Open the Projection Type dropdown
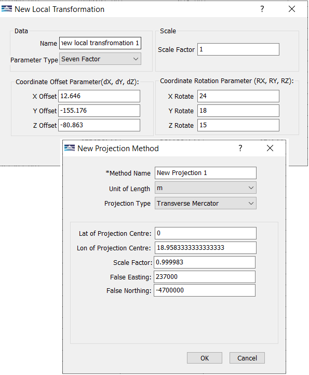This screenshot has width=309, height=375. point(206,203)
